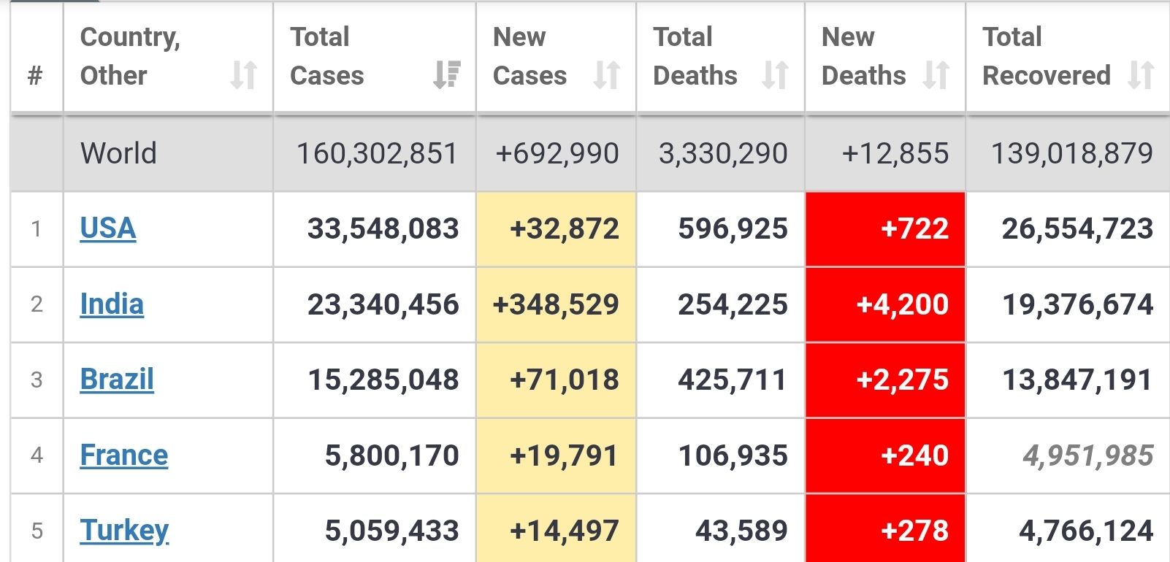Image resolution: width=1170 pixels, height=562 pixels.
Task: Open the France country link
Action: tap(124, 455)
